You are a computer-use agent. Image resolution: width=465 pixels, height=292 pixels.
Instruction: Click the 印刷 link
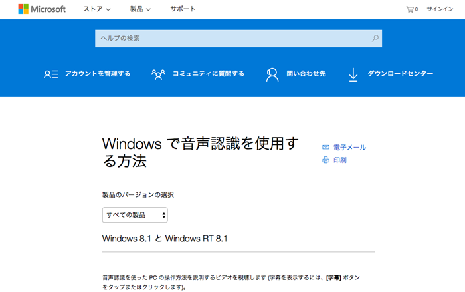340,160
